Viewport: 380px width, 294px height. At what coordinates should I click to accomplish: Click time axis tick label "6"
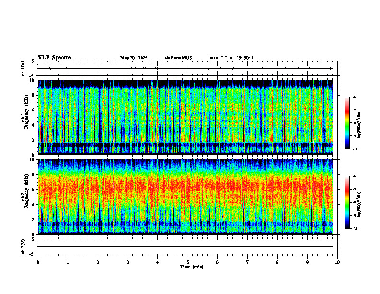point(218,262)
